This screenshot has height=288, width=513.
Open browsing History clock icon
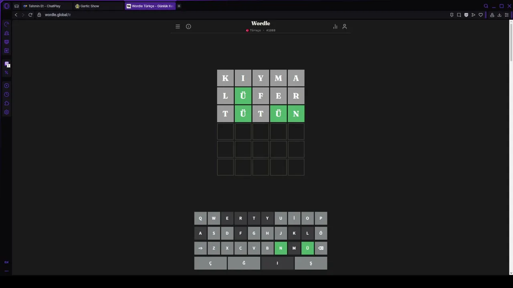6,94
